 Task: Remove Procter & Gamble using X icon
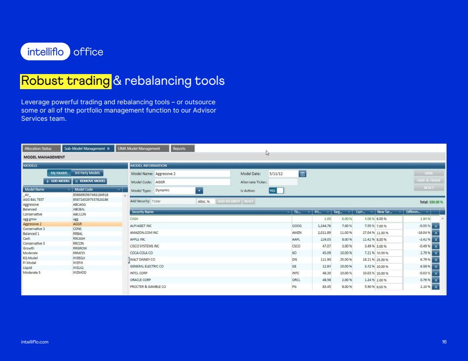coord(435,287)
